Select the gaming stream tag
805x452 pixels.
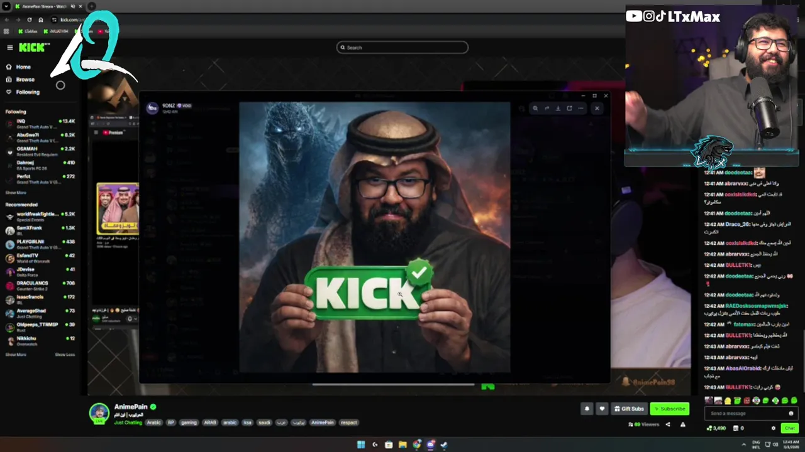click(x=189, y=422)
